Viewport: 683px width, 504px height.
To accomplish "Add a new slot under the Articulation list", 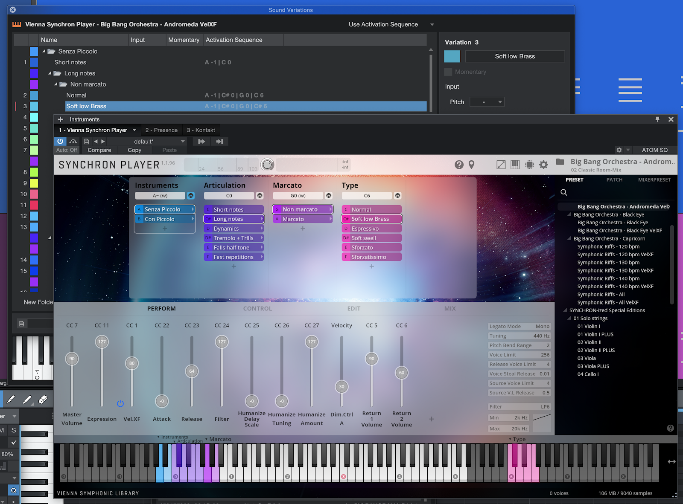I will tap(234, 266).
